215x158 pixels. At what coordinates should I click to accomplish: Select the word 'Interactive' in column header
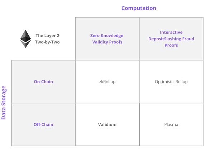pos(171,32)
